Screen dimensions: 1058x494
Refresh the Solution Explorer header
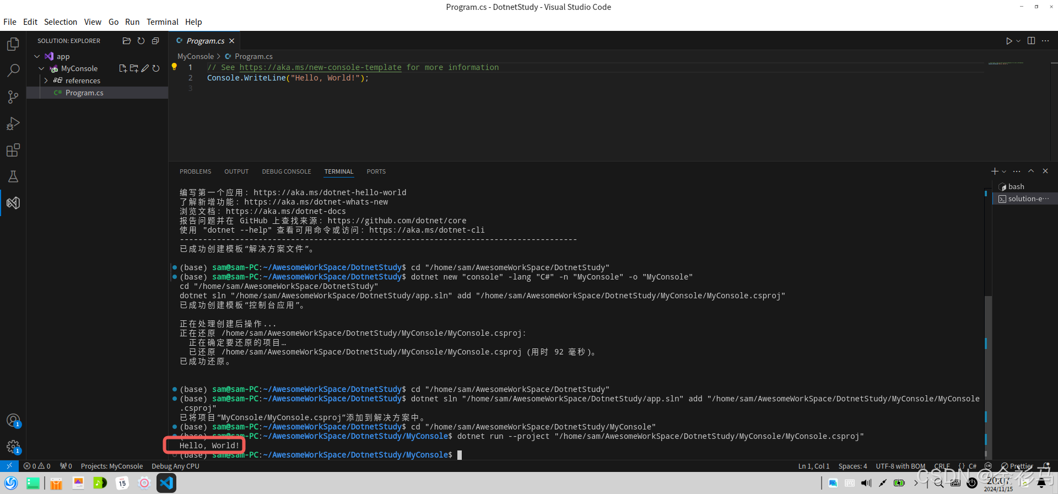coord(141,41)
